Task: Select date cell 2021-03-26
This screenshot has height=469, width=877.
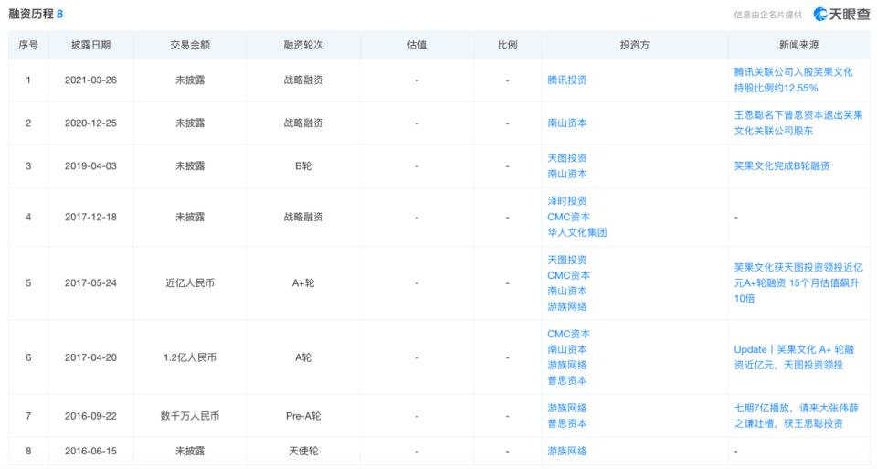Action: [x=90, y=80]
